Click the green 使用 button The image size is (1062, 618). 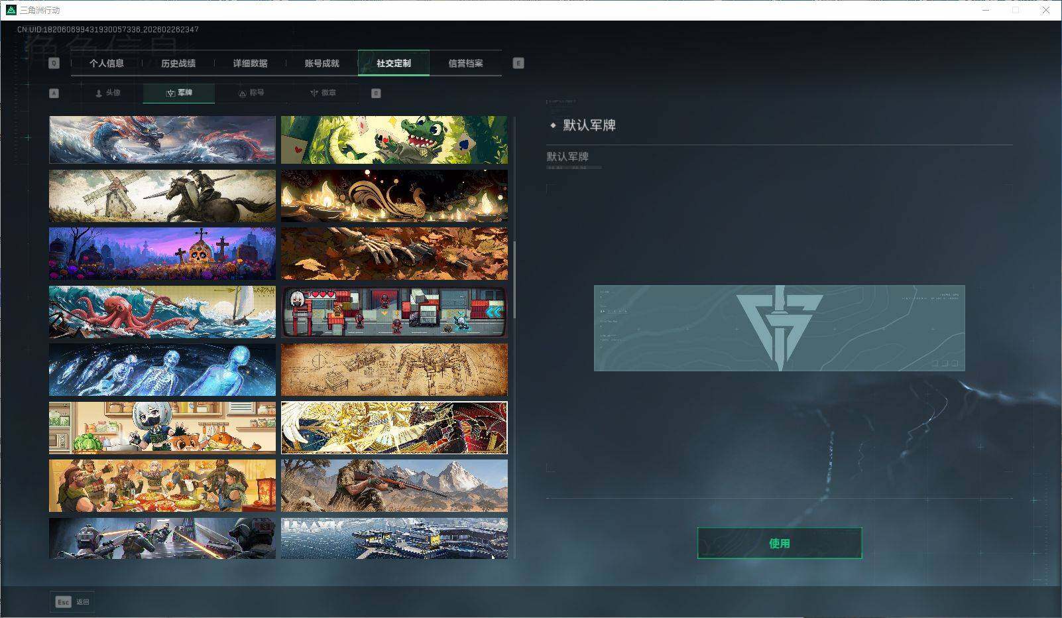[780, 543]
